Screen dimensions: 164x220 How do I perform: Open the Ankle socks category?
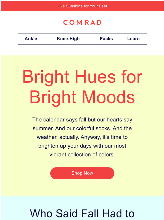click(x=31, y=39)
